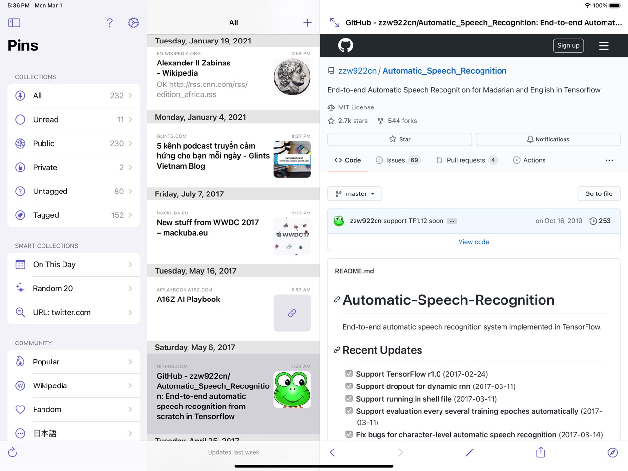This screenshot has height=471, width=628.
Task: Switch to the Pull requests tab
Action: (x=466, y=160)
